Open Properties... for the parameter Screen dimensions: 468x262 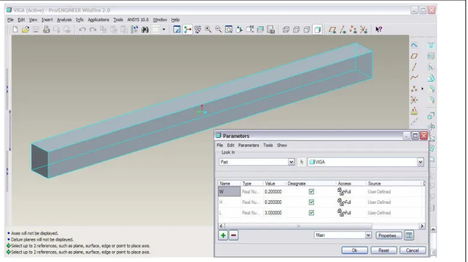[x=389, y=236]
